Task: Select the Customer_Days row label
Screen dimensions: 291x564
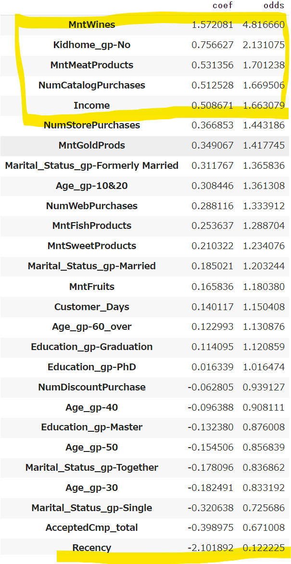Action: pos(92,307)
